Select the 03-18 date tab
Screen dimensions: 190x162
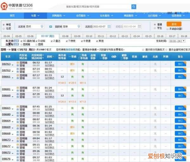pos(184,36)
